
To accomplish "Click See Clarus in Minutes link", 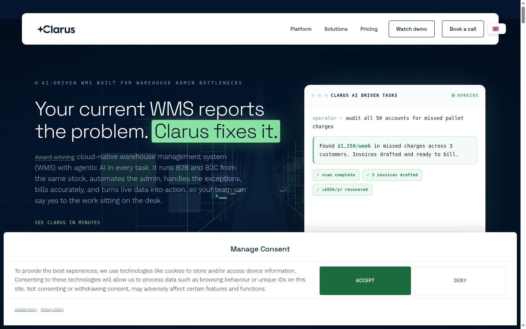I will click(x=68, y=223).
